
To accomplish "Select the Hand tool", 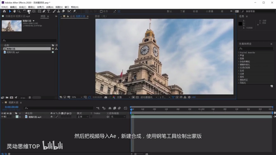I will point(14,11).
